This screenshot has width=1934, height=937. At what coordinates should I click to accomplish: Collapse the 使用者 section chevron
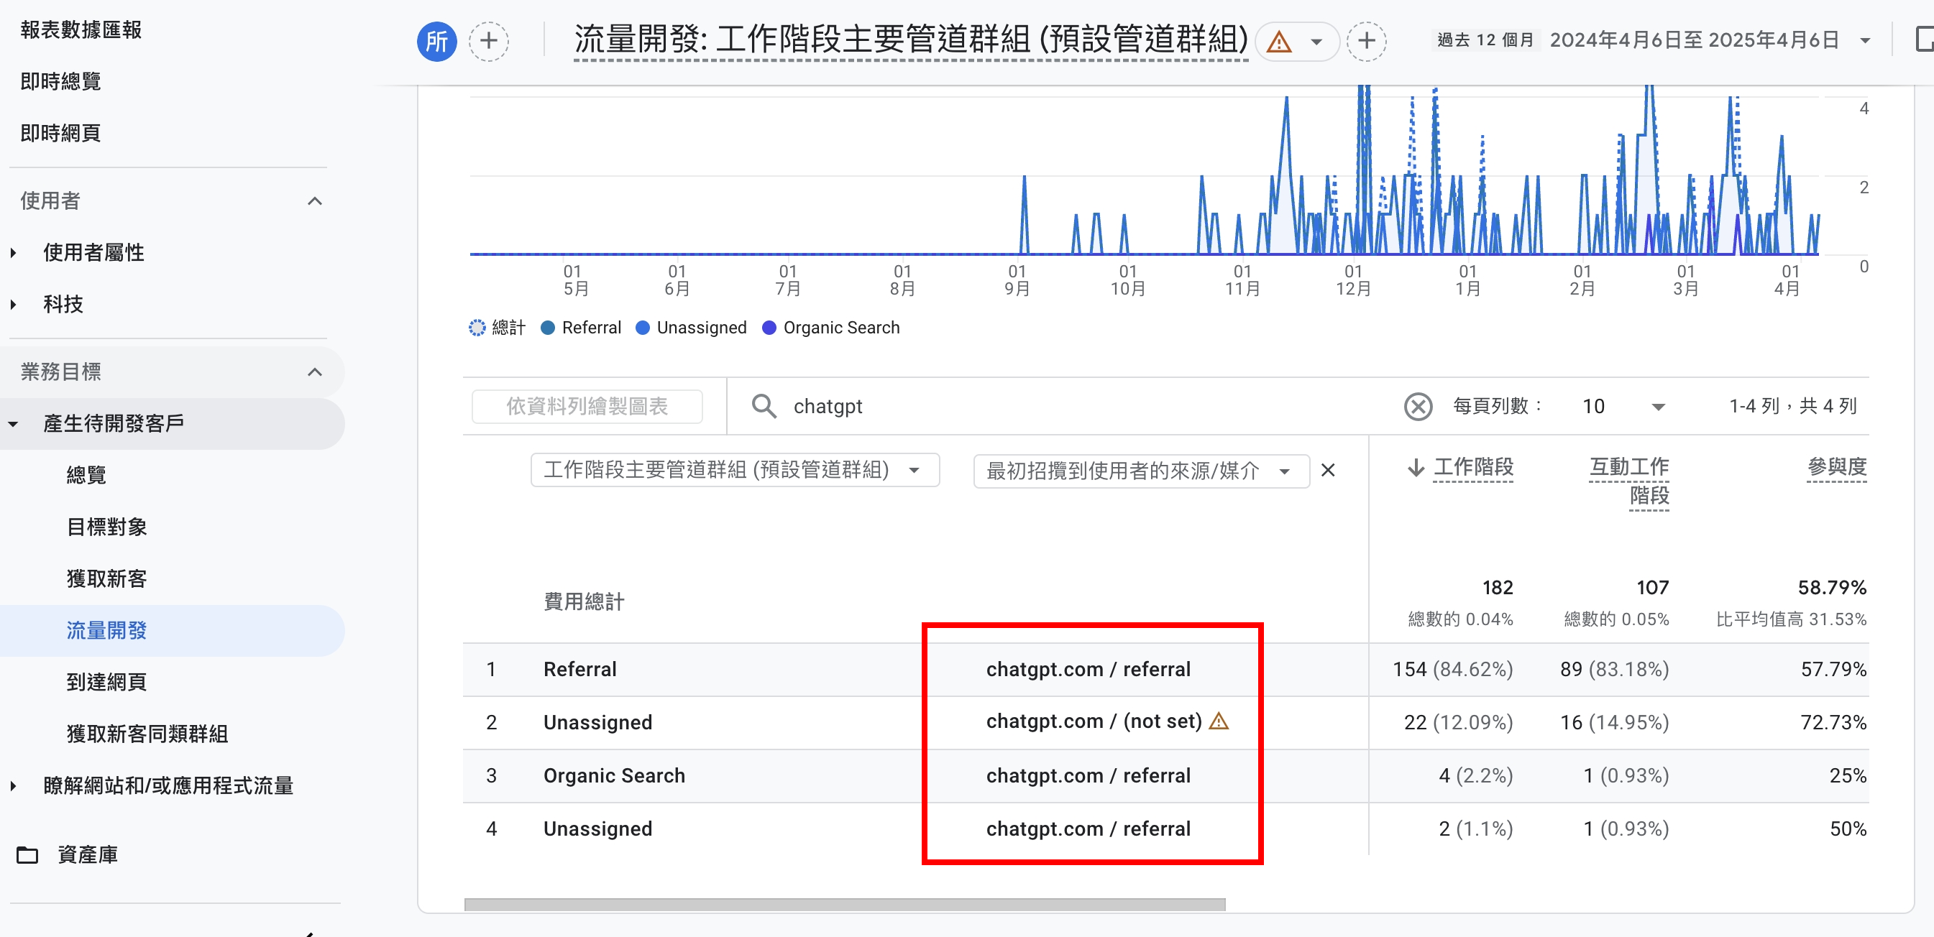pyautogui.click(x=316, y=201)
